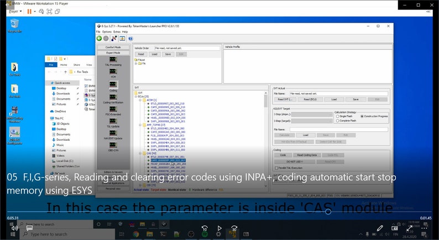This screenshot has width=439, height=240.
Task: Click the video progress bar handle
Action: [x=328, y=212]
